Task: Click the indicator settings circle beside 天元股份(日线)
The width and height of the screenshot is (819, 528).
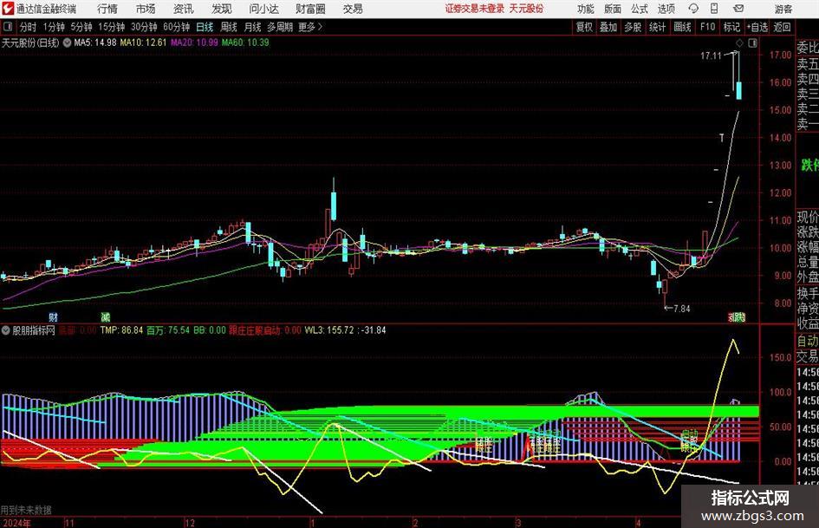Action: click(67, 42)
